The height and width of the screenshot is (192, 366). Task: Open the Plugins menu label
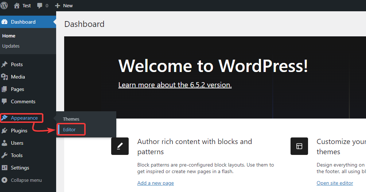pyautogui.click(x=19, y=131)
